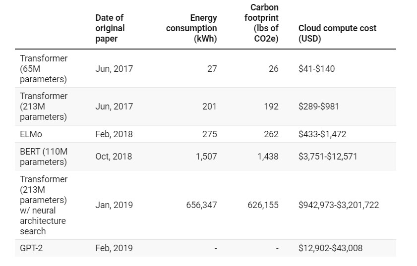Click the Oct, 2018 date cell
The width and height of the screenshot is (417, 266).
click(x=114, y=157)
